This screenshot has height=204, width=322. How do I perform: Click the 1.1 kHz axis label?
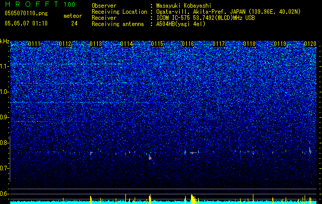5,66
